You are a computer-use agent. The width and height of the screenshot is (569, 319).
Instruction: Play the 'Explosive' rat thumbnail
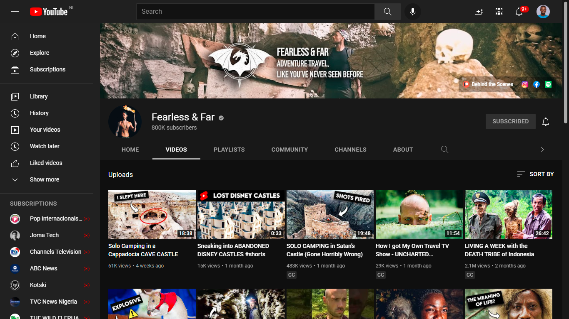152,304
